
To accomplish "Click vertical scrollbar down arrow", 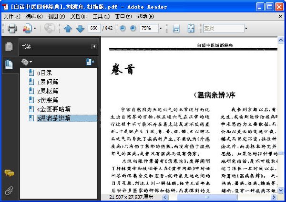I will click(281, 191).
